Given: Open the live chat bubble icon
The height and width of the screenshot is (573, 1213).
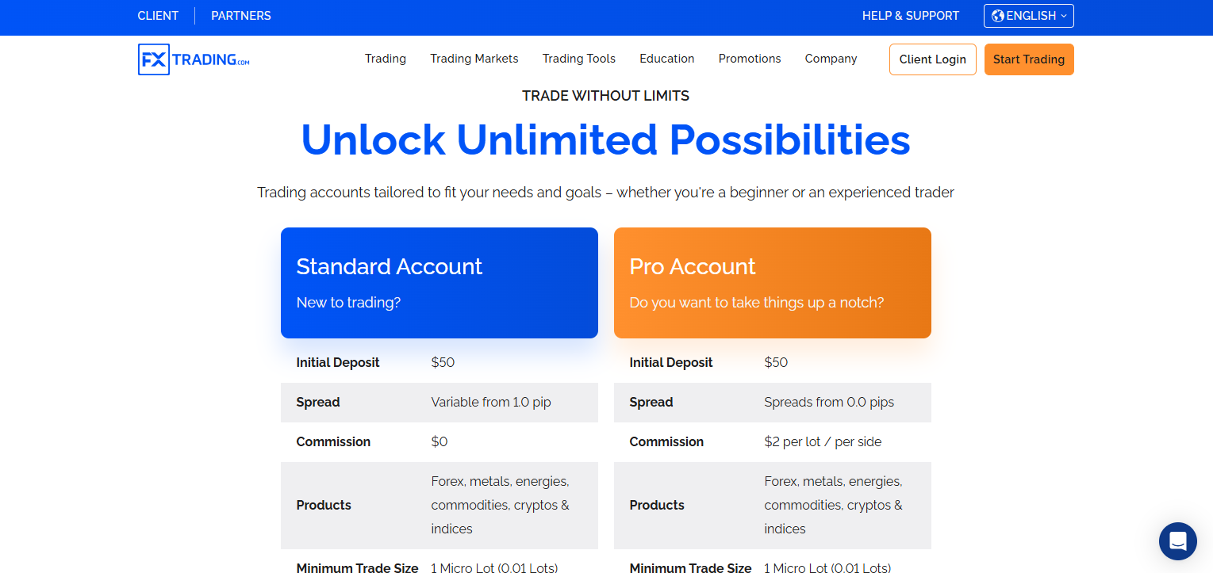Looking at the screenshot, I should tap(1178, 541).
